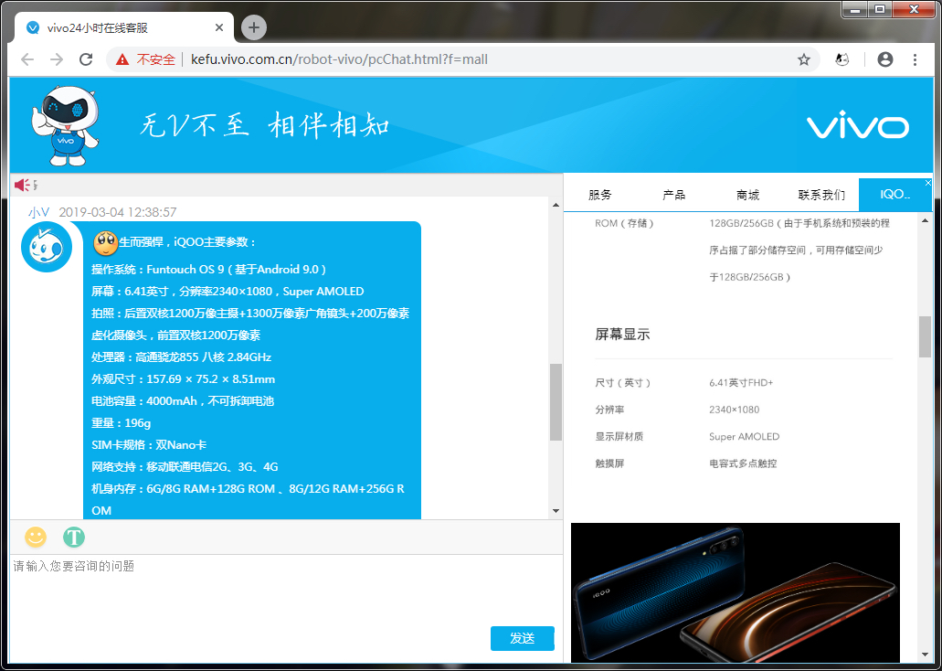
Task: Close the vivo24小时在线客服 tab
Action: tap(218, 27)
